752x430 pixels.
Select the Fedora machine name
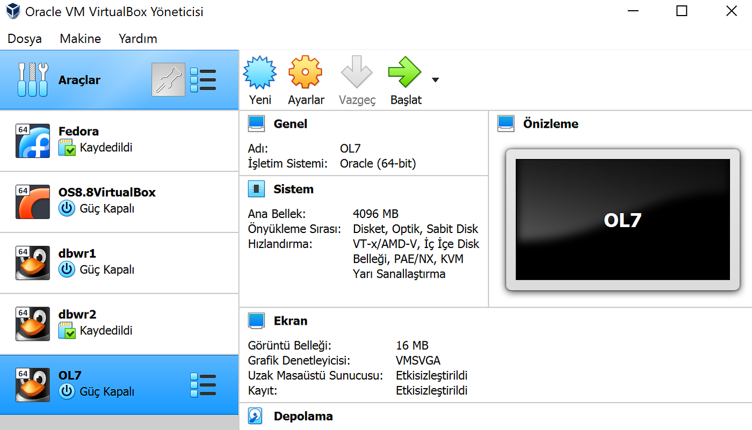coord(78,132)
